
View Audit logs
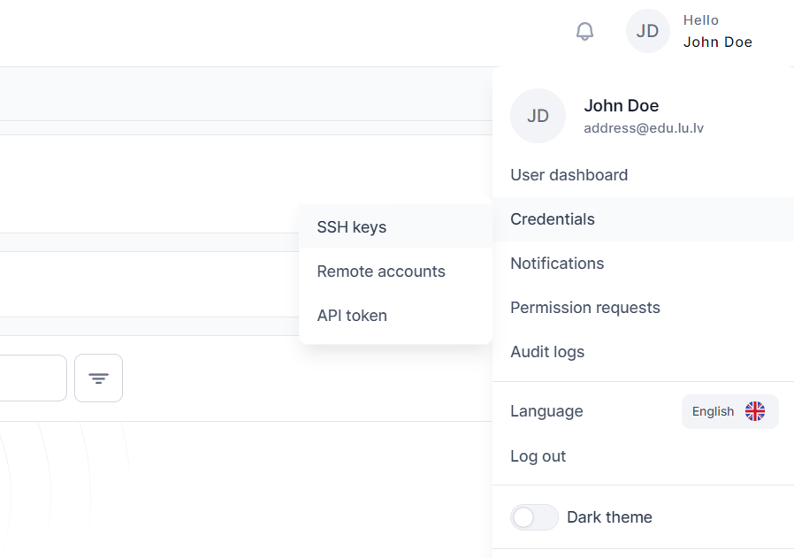pyautogui.click(x=547, y=352)
